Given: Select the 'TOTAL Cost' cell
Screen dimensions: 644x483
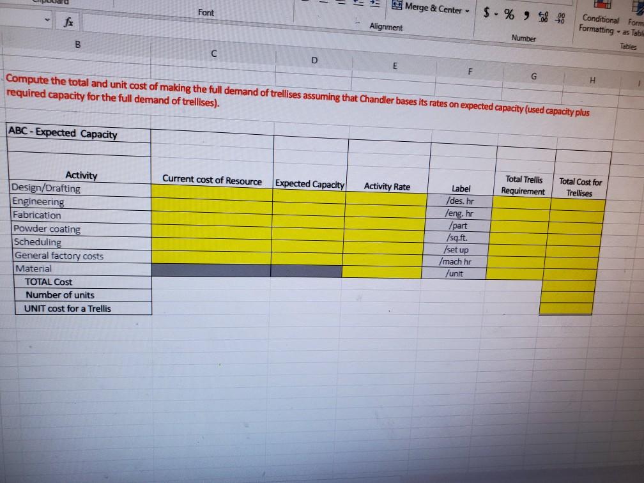Looking at the screenshot, I should 83,282.
